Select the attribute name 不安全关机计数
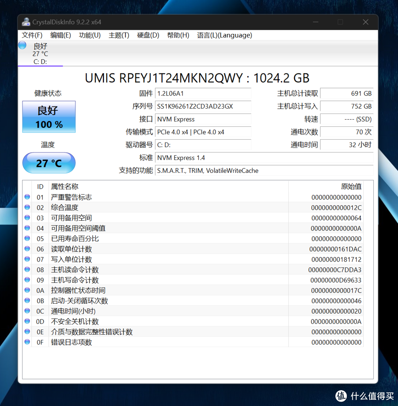398x406 pixels. (x=75, y=322)
